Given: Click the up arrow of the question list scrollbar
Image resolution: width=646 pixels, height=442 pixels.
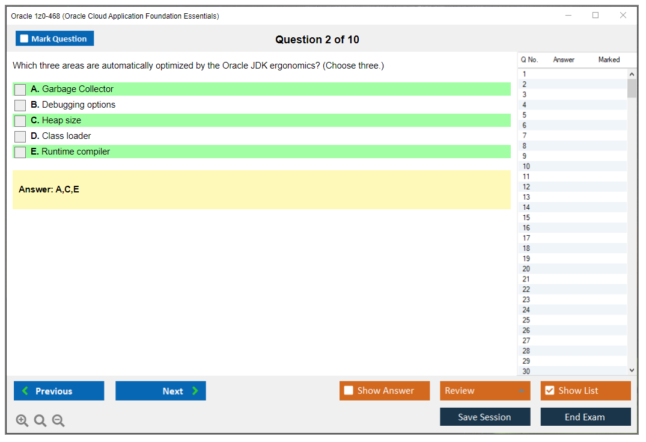Looking at the screenshot, I should (x=632, y=73).
